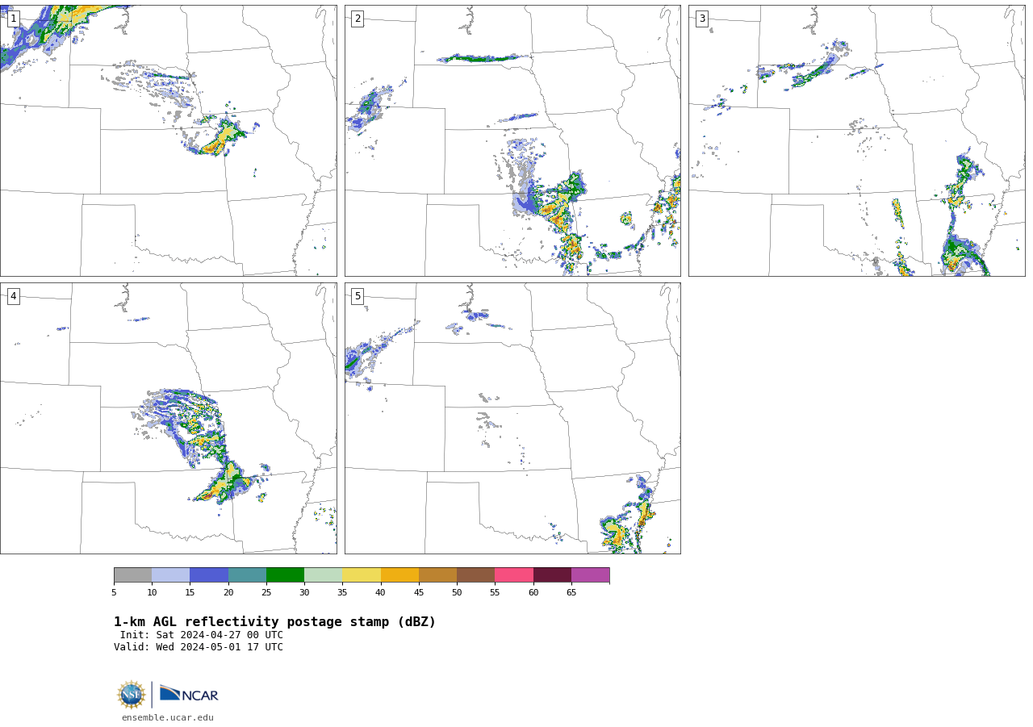Open ensemble member 4 reflectivity map

coord(168,418)
